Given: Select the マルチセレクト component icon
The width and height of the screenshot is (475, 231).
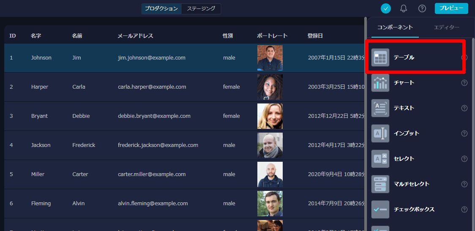Looking at the screenshot, I should tap(380, 184).
